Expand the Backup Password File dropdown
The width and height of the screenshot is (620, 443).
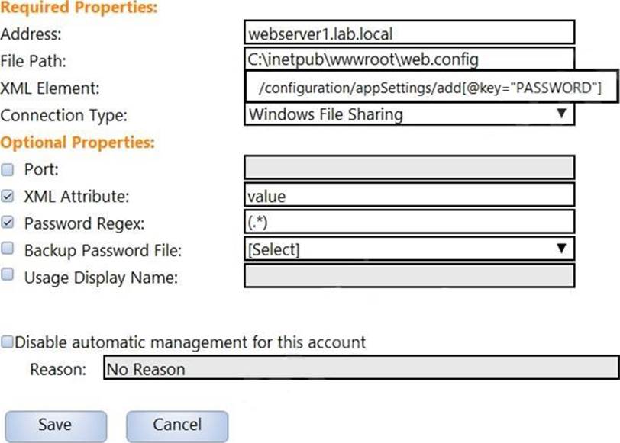tap(408, 249)
